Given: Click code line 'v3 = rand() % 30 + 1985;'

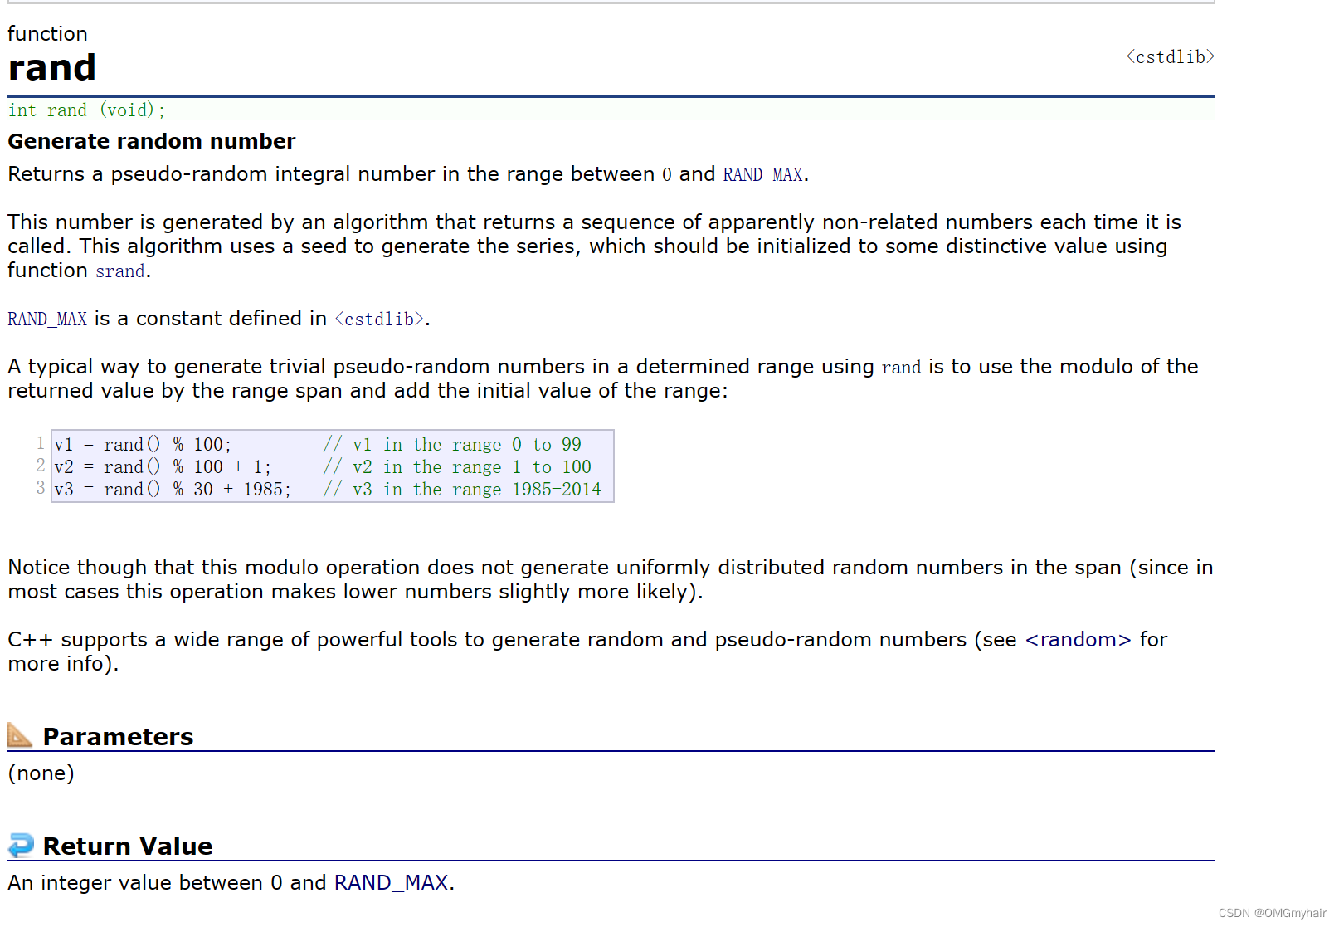Looking at the screenshot, I should [173, 490].
